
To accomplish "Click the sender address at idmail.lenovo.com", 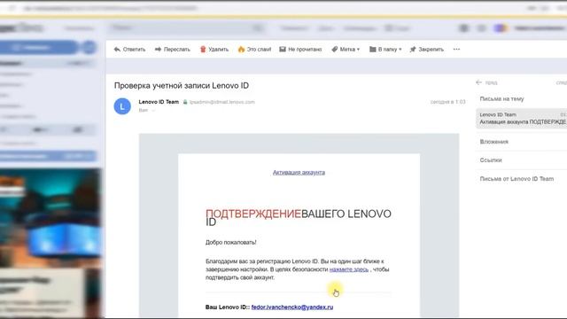I will [222, 102].
